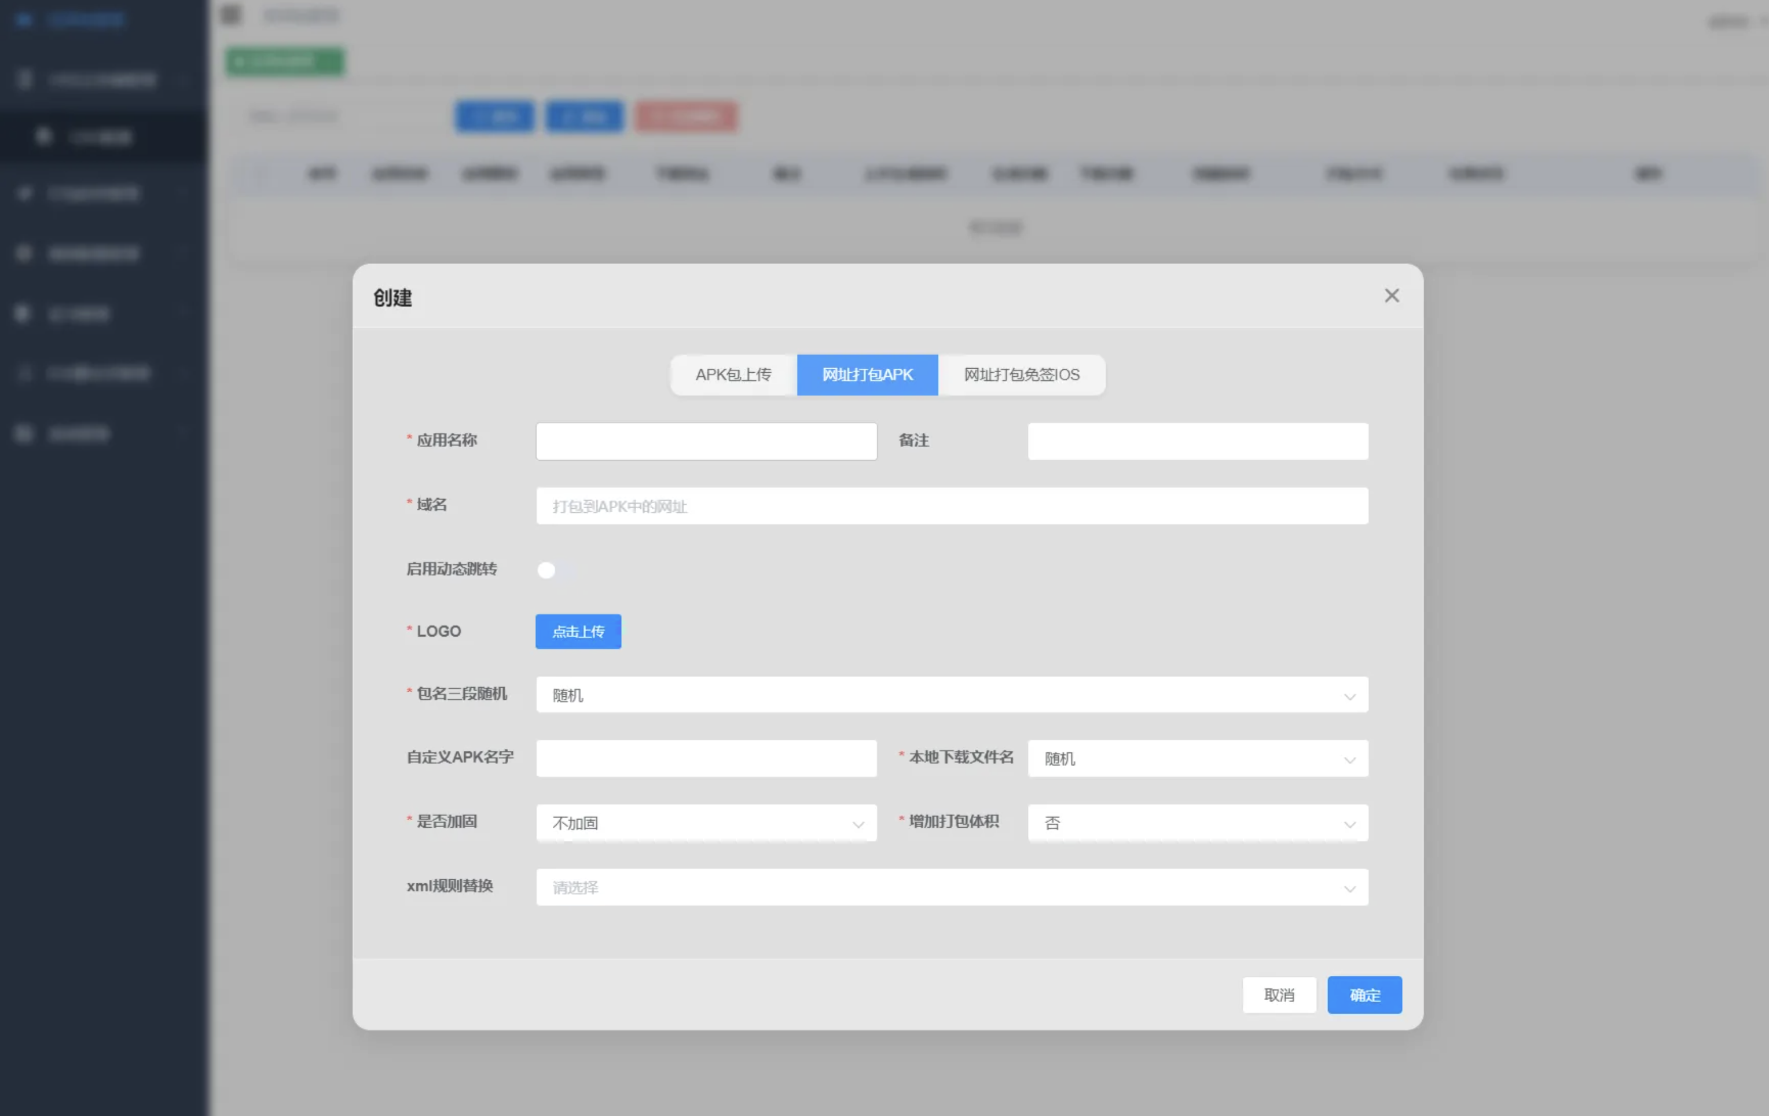Switch to the APK包上传 tab
Image resolution: width=1769 pixels, height=1116 pixels.
[x=733, y=375]
